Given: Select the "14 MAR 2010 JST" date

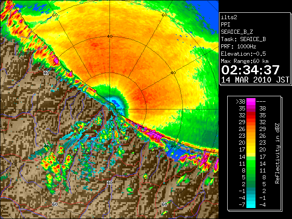Looking at the screenshot, I should tap(255, 80).
